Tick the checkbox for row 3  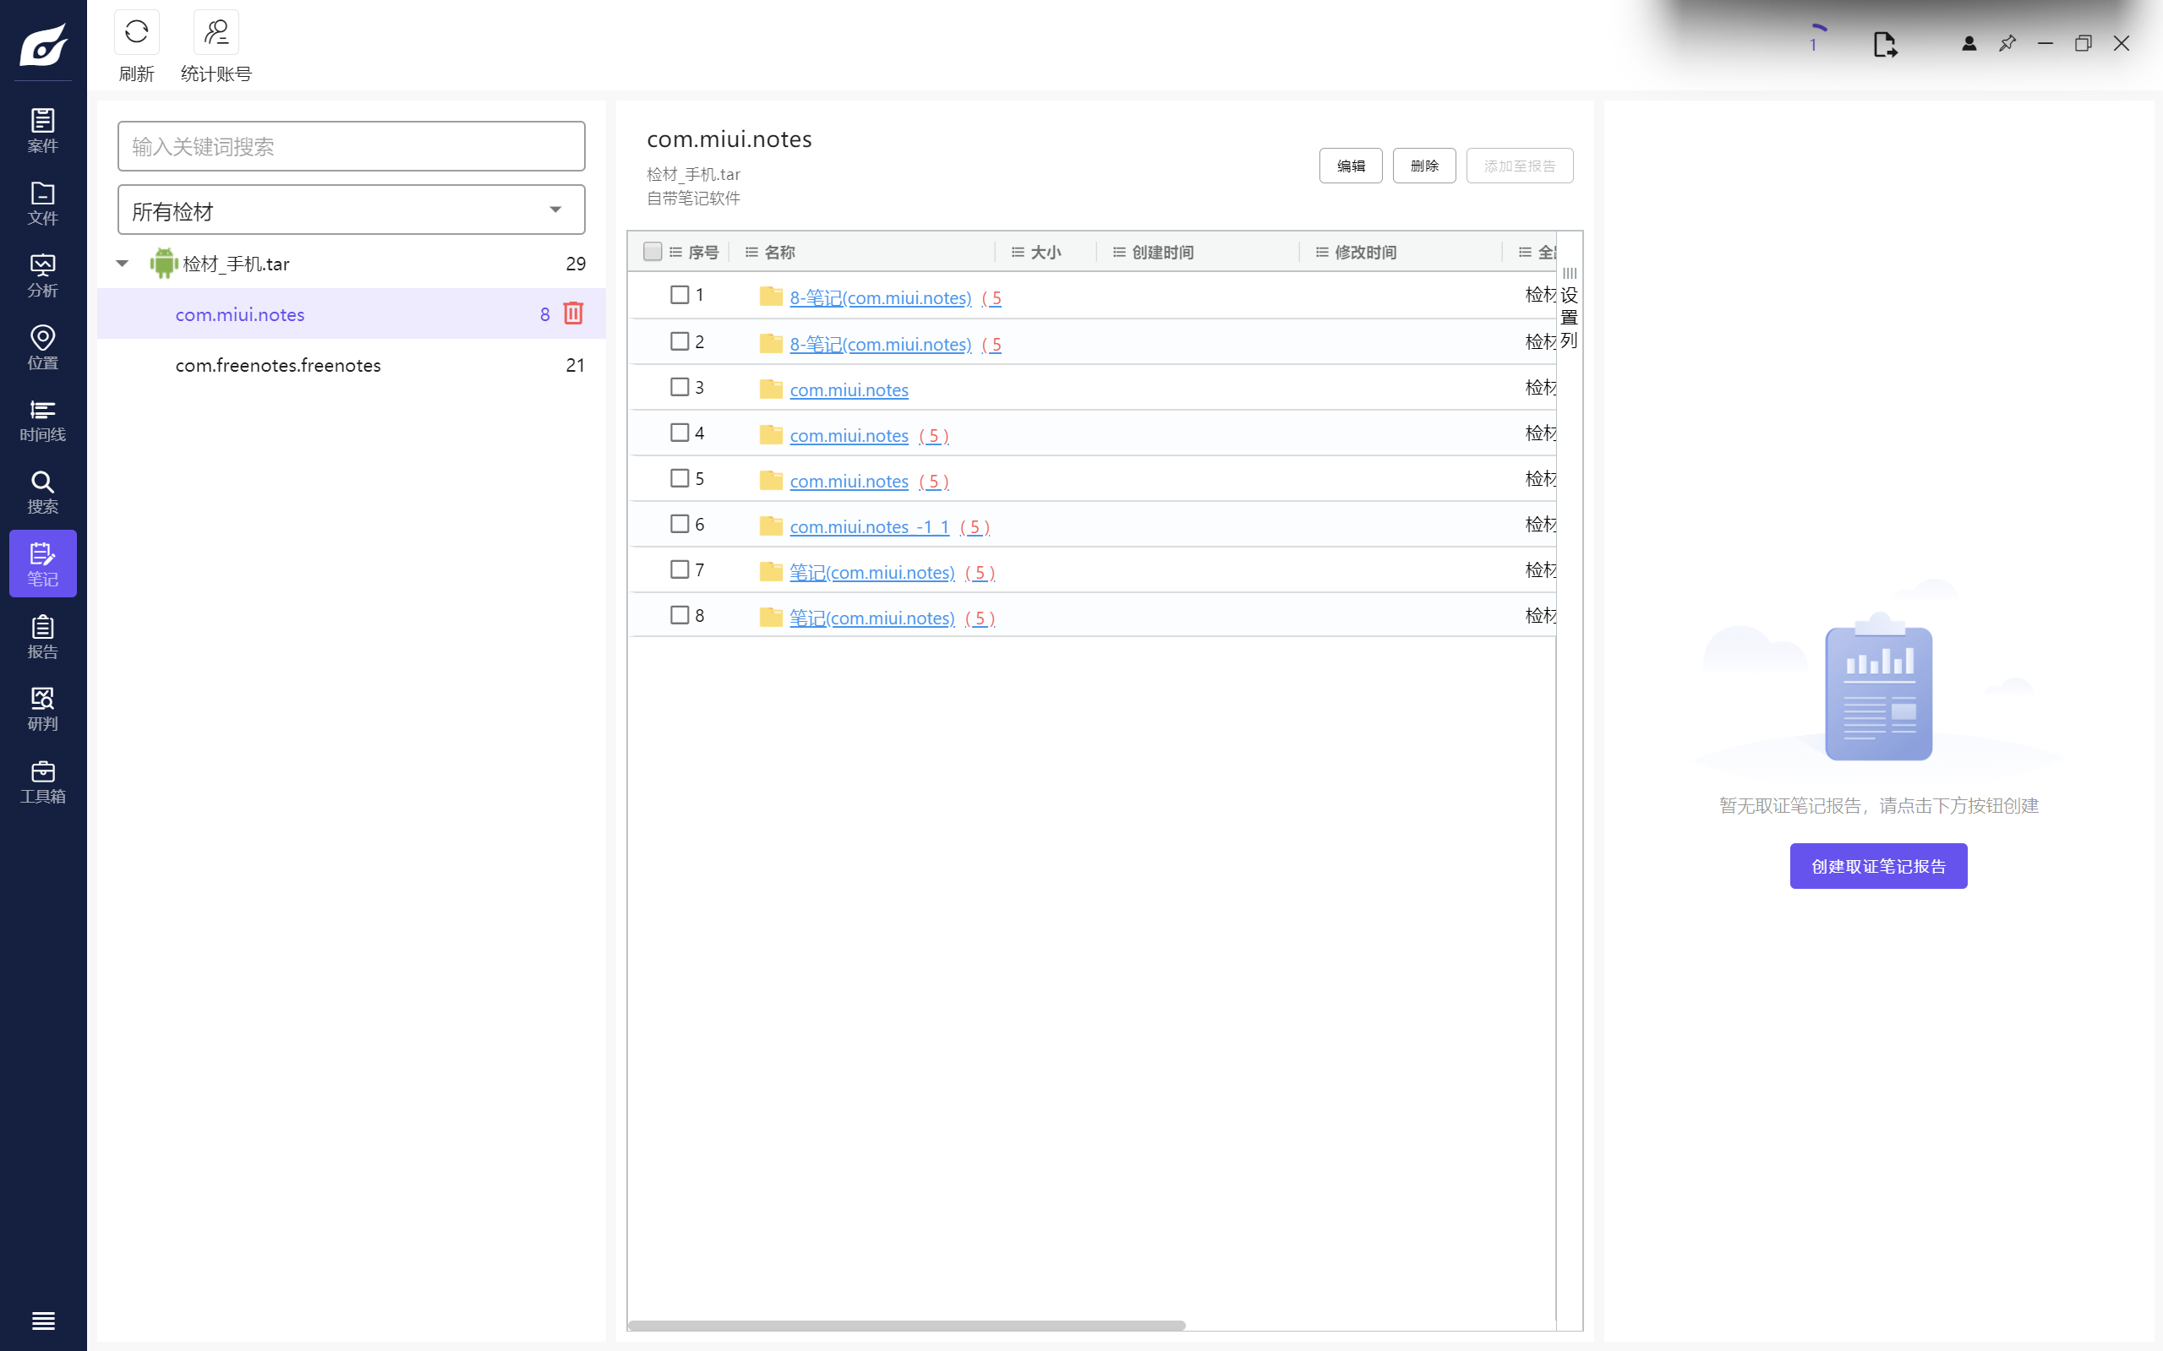680,387
